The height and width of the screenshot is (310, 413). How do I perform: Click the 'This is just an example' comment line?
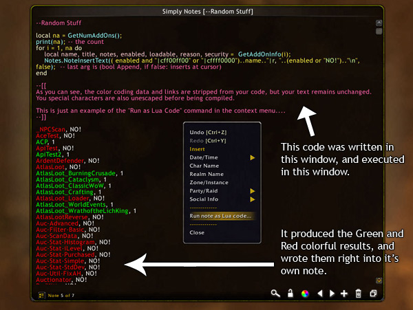click(x=160, y=111)
